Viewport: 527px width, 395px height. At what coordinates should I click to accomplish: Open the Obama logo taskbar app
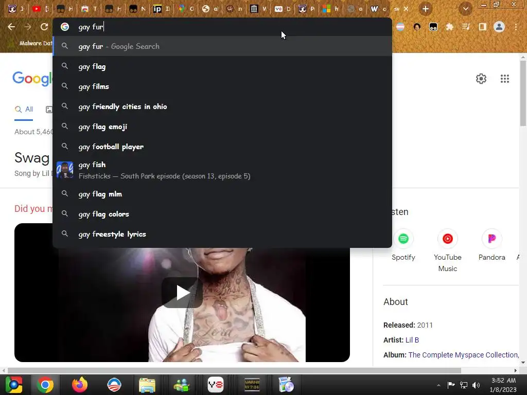[114, 385]
